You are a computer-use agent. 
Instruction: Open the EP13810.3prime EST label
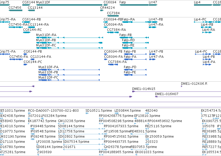pyautogui.click(x=147, y=116)
